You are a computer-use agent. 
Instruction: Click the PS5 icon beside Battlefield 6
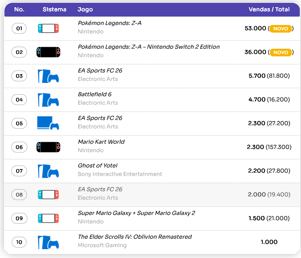48,100
